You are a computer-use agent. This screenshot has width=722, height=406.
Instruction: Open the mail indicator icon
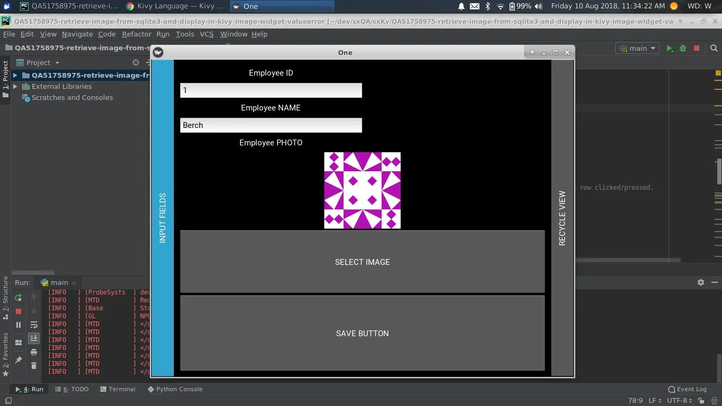(x=475, y=6)
